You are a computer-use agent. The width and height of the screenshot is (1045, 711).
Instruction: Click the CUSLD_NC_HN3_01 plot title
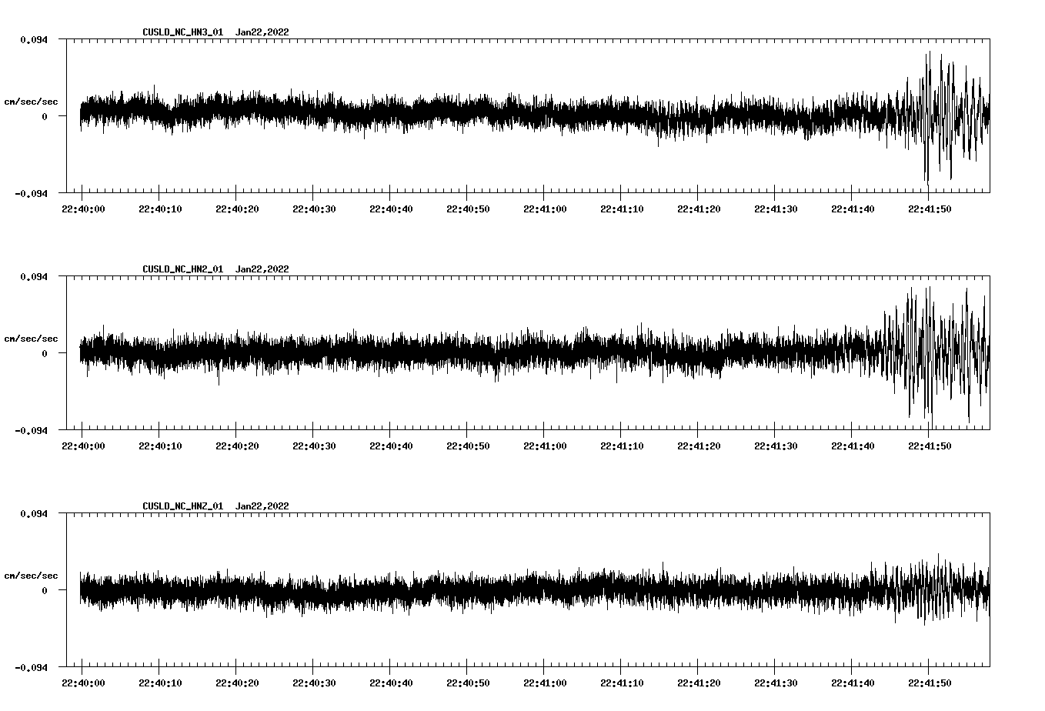coord(183,32)
